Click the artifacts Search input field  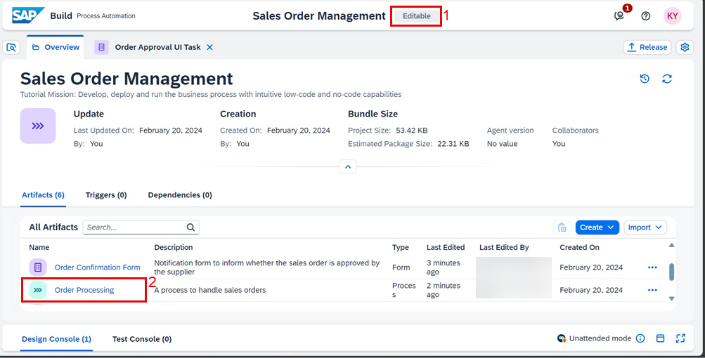pyautogui.click(x=141, y=227)
